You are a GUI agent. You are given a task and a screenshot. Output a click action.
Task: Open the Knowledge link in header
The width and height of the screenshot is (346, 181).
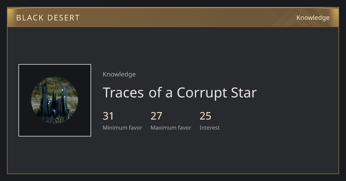[x=313, y=18]
